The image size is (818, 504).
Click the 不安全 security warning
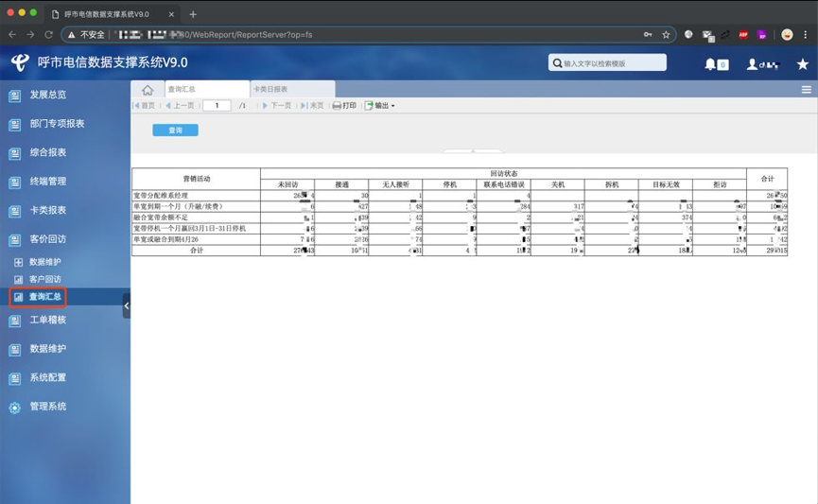pos(87,34)
